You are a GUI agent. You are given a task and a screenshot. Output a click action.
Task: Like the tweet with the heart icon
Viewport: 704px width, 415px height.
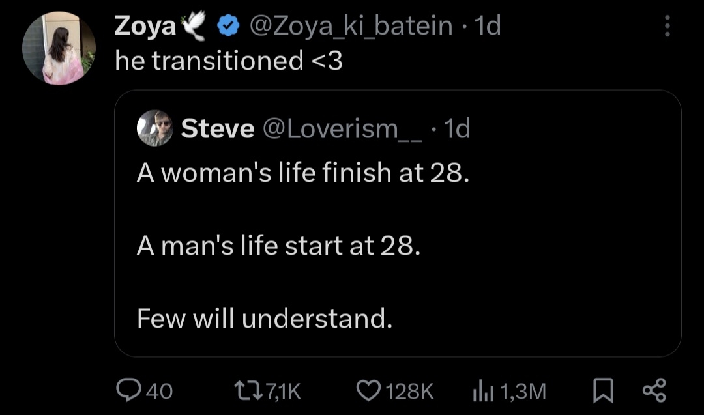tap(369, 390)
